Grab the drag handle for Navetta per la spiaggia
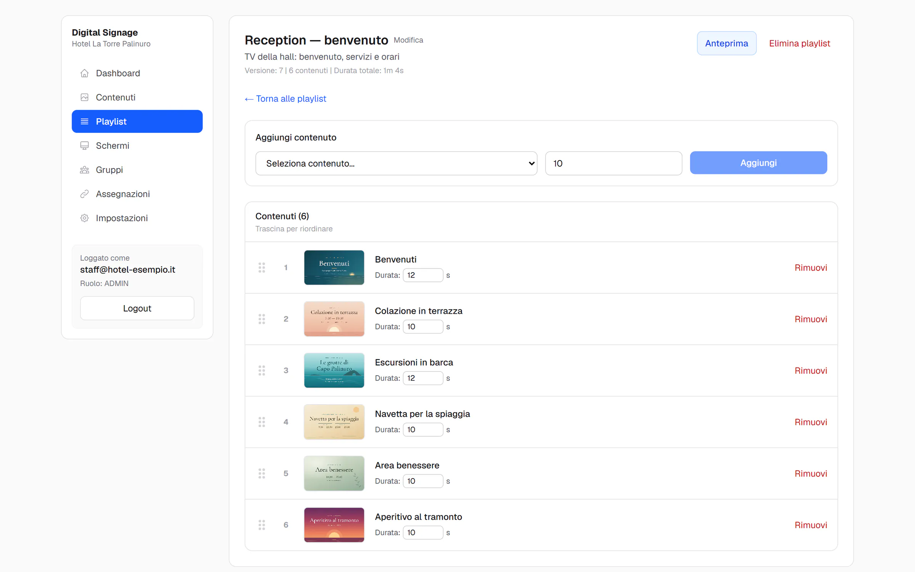Image resolution: width=915 pixels, height=572 pixels. [x=262, y=422]
